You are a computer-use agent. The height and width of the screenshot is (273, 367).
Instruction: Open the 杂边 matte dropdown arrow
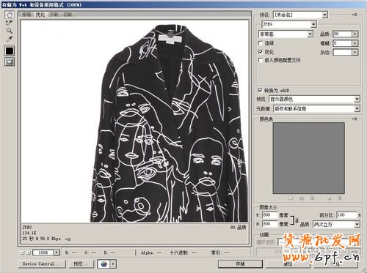click(355, 52)
